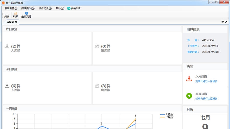
Task: Click the 对单号进行入库操作 link
Action: pyautogui.click(x=206, y=81)
